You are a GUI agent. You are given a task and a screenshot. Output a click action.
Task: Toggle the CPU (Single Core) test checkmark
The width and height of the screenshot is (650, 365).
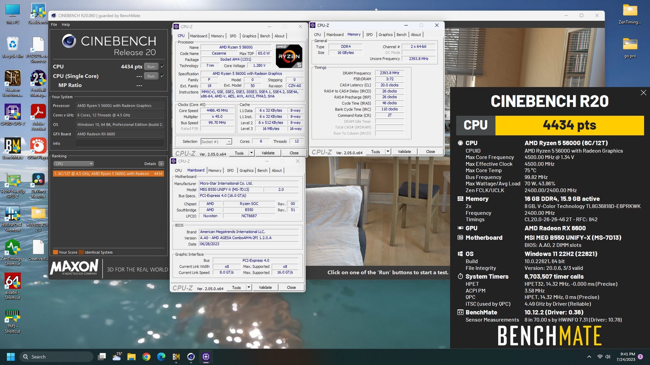[x=162, y=76]
